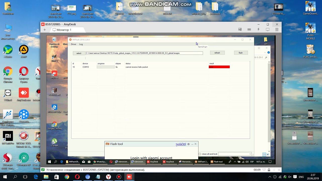
Task: Click the red error result cell
Action: coord(219,67)
